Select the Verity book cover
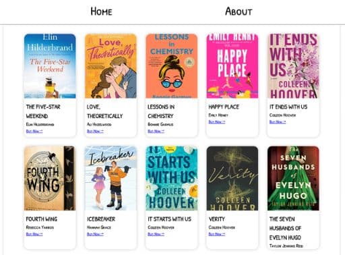 [232, 178]
